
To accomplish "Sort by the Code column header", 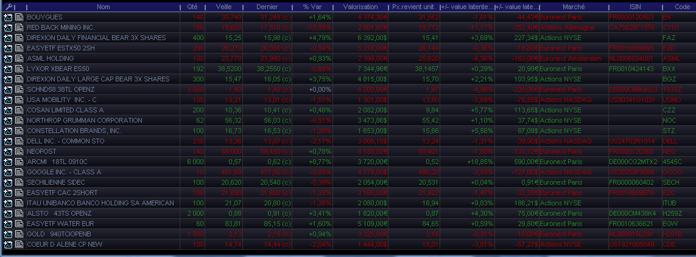I will [679, 7].
